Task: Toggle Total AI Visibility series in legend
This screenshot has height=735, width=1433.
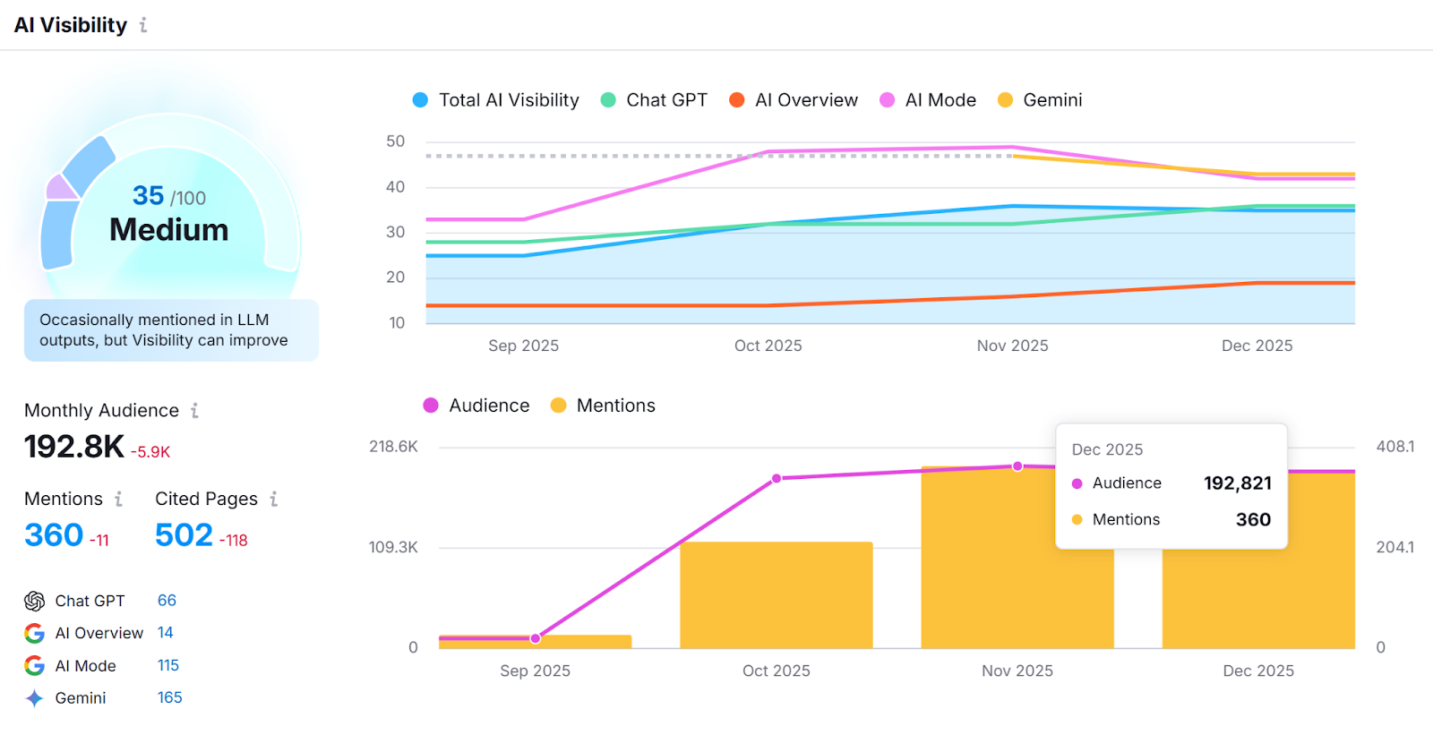Action: click(x=496, y=100)
